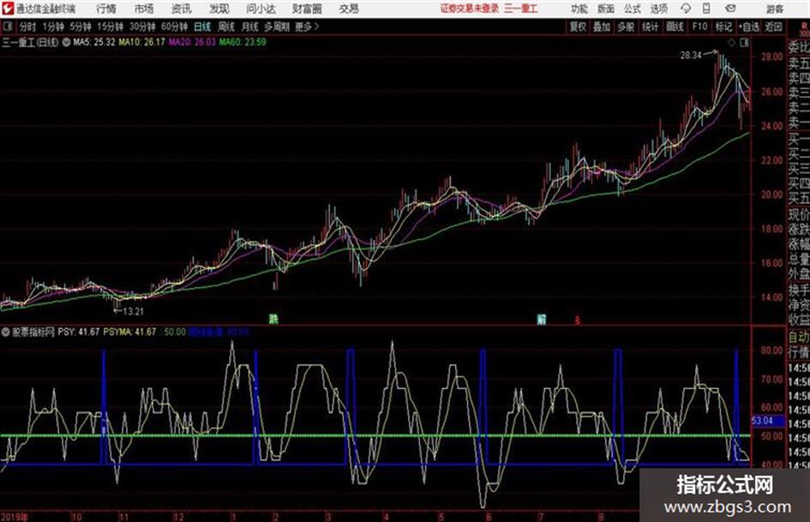Screen dimensions: 810x522
Task: Click the 游客 user label
Action: coord(775,9)
